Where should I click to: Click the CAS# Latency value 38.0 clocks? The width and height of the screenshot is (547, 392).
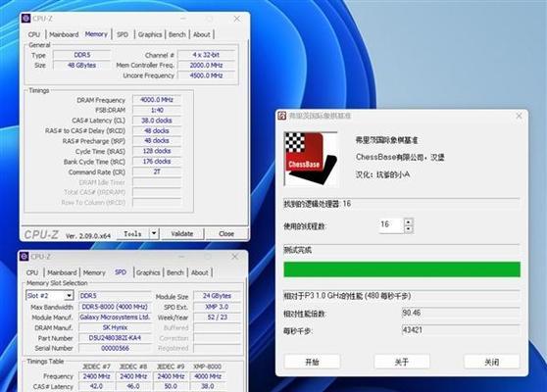click(157, 121)
